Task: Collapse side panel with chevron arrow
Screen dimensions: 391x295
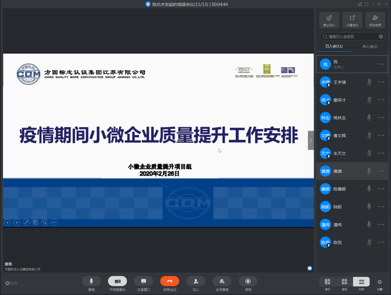Action: (x=311, y=141)
